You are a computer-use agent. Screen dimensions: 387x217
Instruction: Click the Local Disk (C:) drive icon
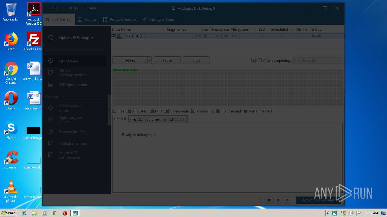click(119, 36)
